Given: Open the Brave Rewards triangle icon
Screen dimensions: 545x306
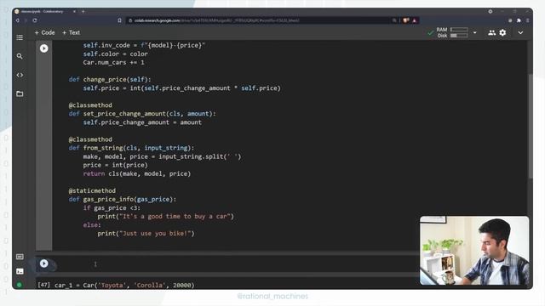Looking at the screenshot, I should pos(415,20).
